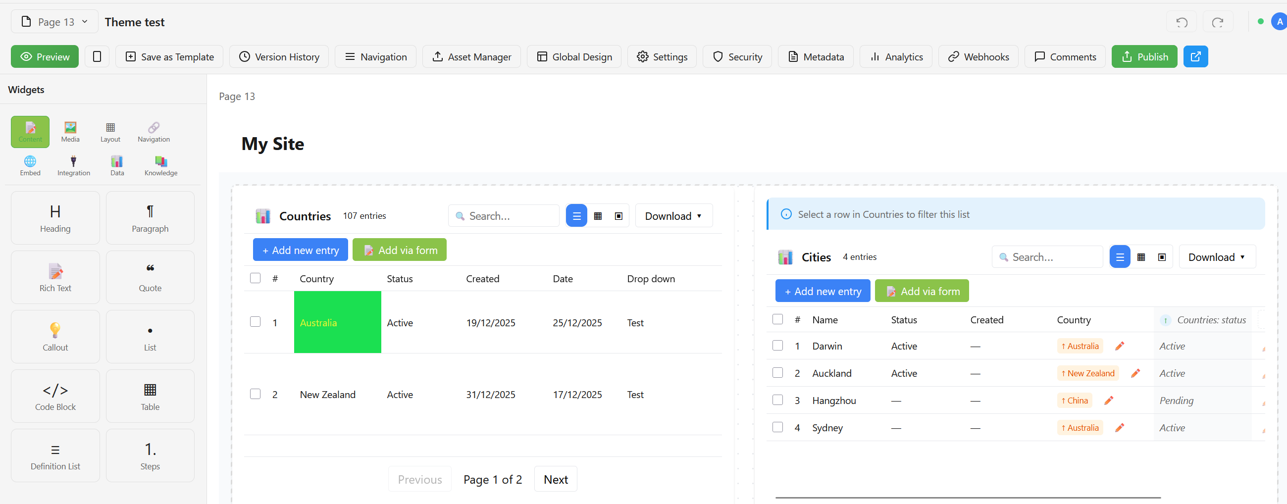
Task: Edit Auckland's country with pencil icon
Action: point(1135,373)
